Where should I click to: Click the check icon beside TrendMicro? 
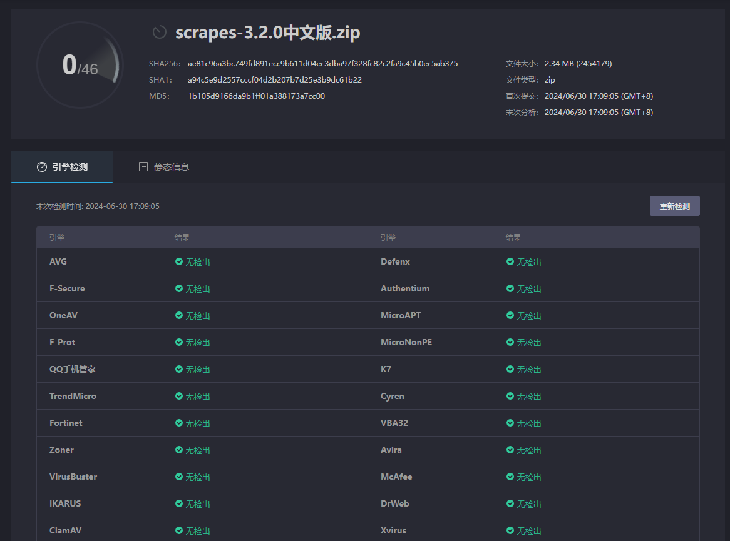tap(179, 396)
